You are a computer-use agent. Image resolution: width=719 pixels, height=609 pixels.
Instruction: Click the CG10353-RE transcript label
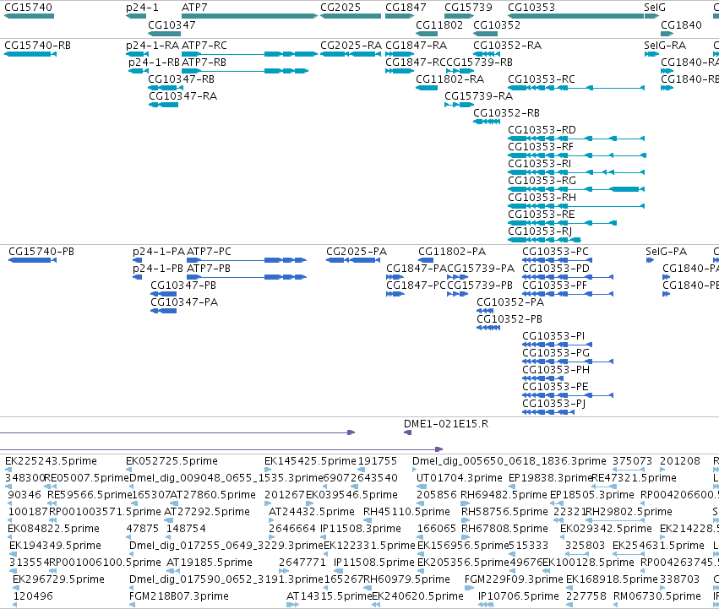pos(541,215)
